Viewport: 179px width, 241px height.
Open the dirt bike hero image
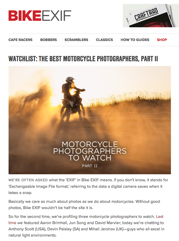(90, 120)
